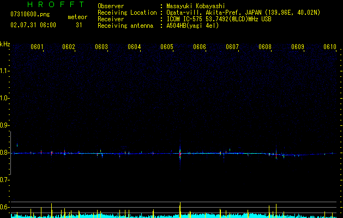Click the 0607 time marker

(x=232, y=47)
